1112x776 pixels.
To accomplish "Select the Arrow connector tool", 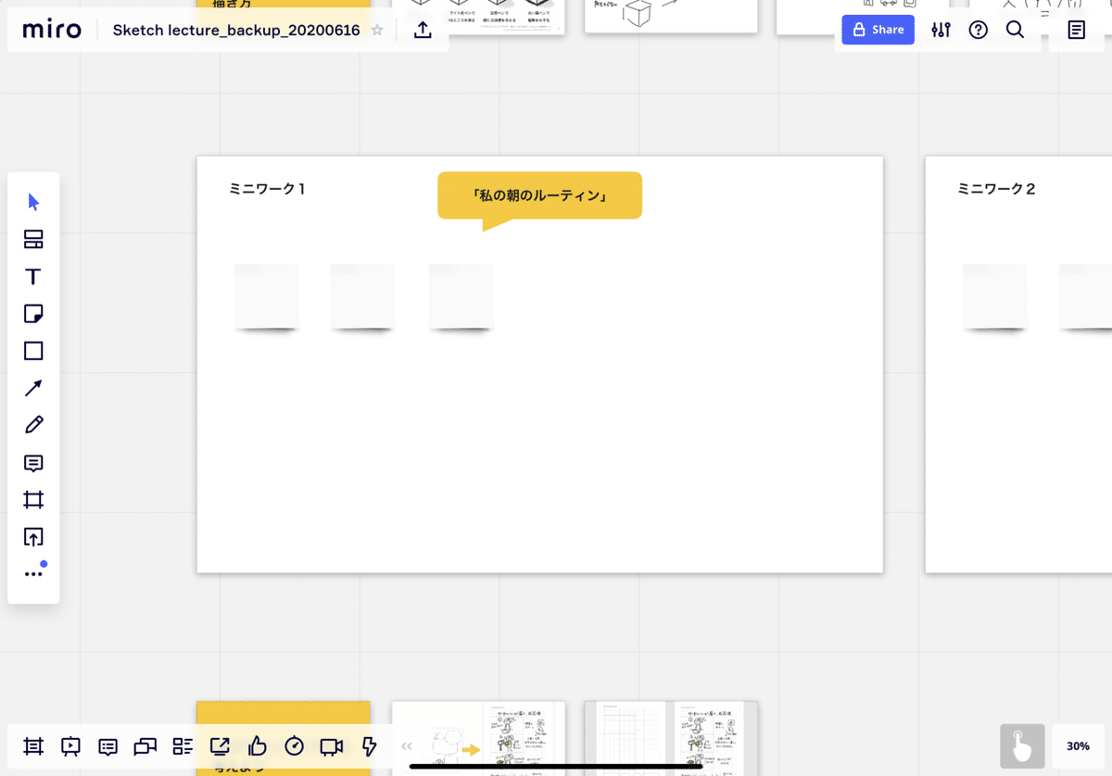I will tap(33, 387).
